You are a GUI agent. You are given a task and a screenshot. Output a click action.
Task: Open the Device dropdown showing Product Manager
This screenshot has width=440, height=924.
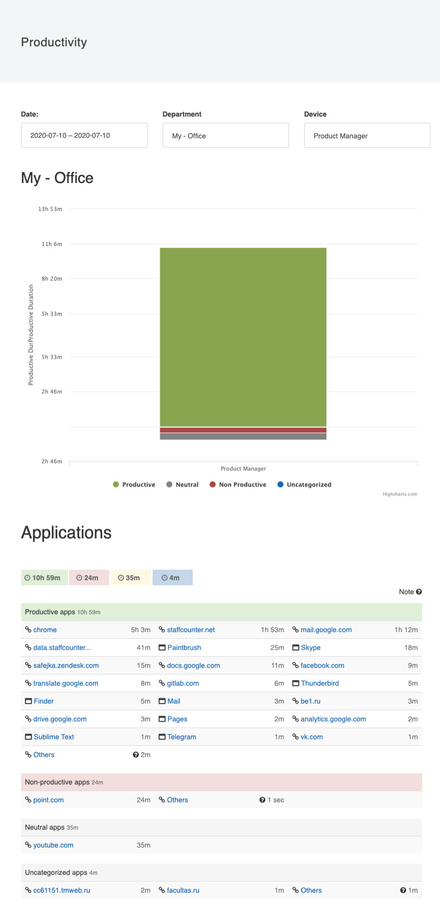click(x=367, y=136)
